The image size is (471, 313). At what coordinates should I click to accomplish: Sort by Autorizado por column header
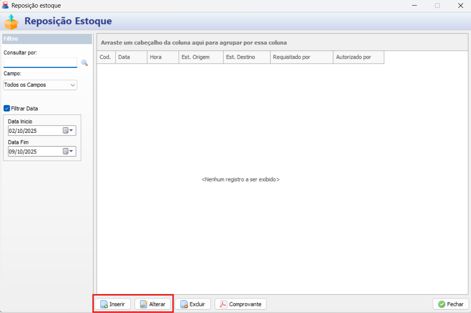click(358, 57)
